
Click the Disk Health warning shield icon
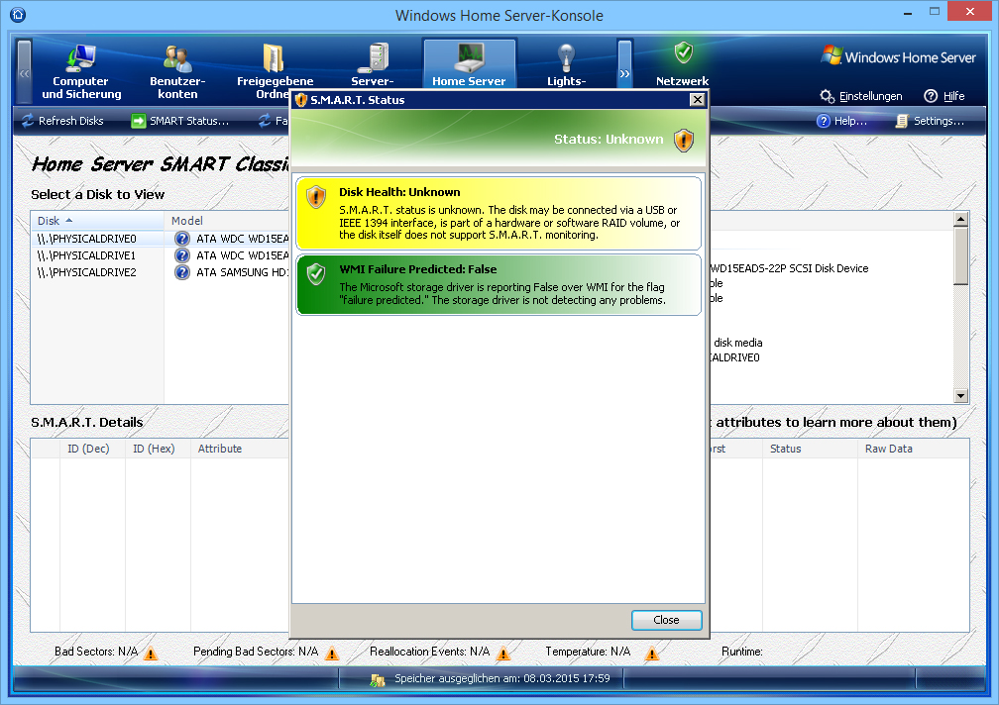click(x=316, y=197)
